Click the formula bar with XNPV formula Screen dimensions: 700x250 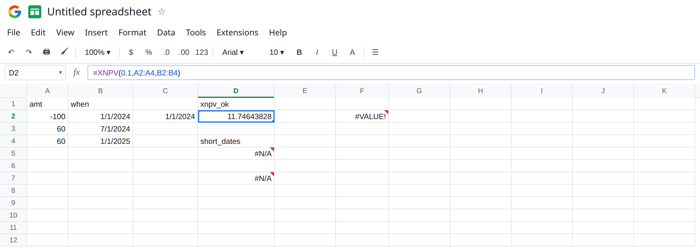click(x=391, y=73)
